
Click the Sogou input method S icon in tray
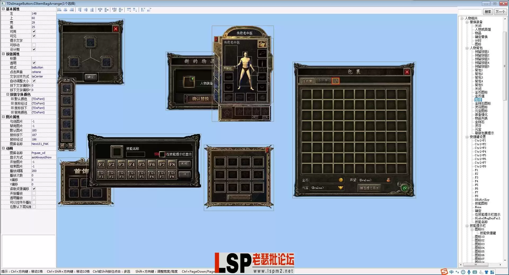(444, 272)
